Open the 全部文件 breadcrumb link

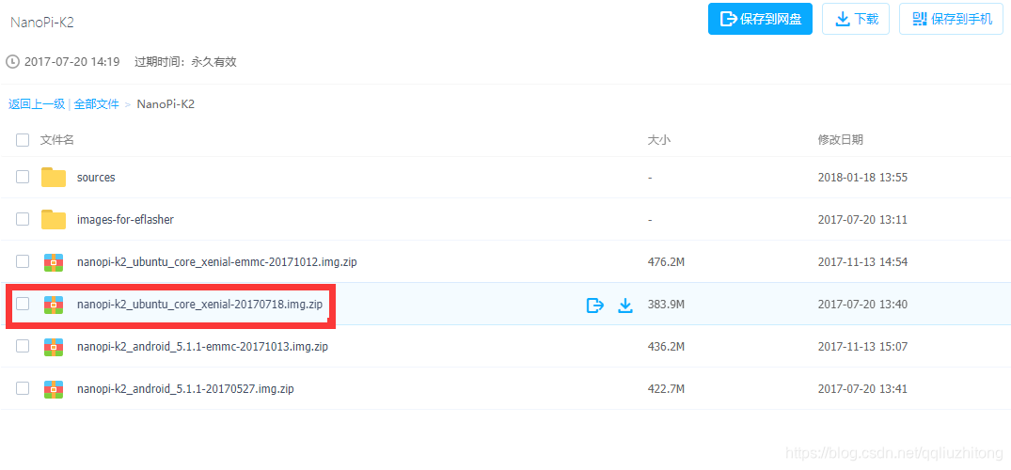(x=96, y=103)
